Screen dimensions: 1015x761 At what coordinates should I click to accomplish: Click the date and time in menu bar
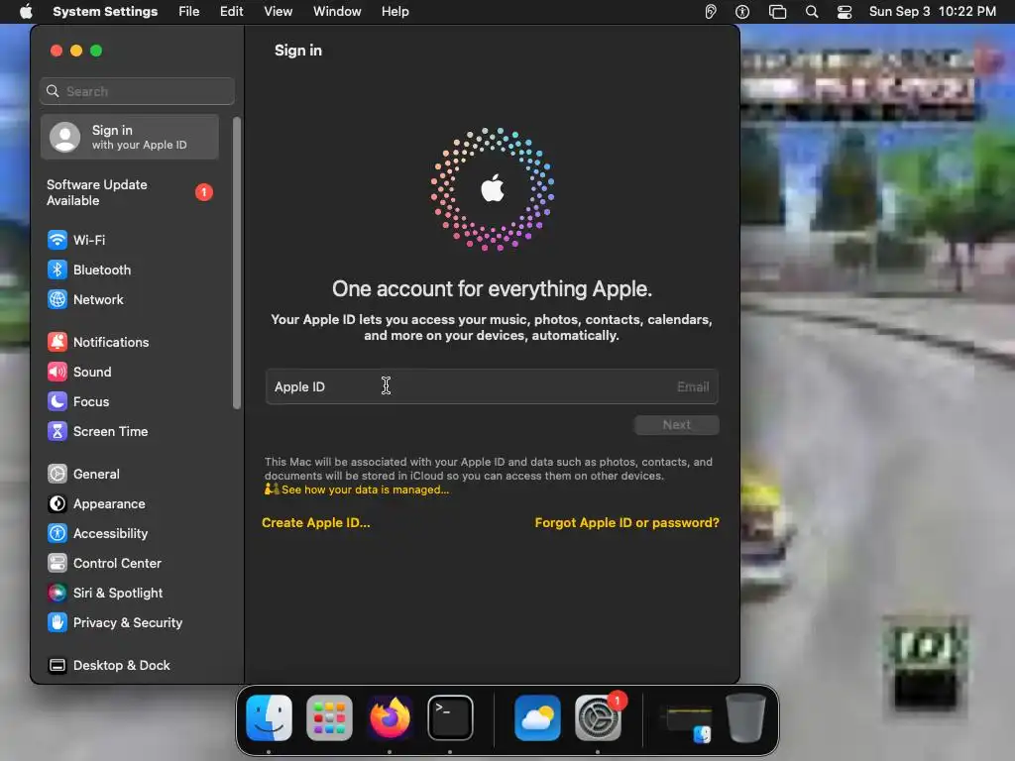coord(932,12)
